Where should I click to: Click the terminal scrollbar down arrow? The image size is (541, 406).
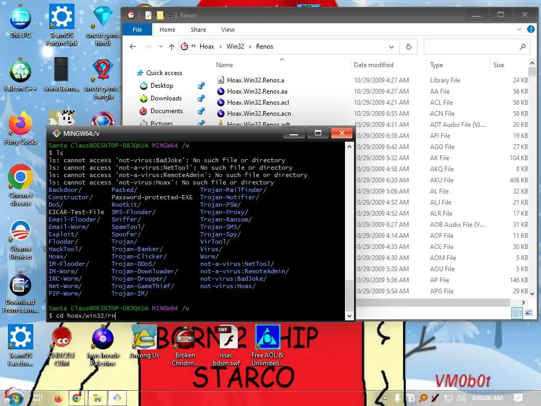click(x=350, y=316)
